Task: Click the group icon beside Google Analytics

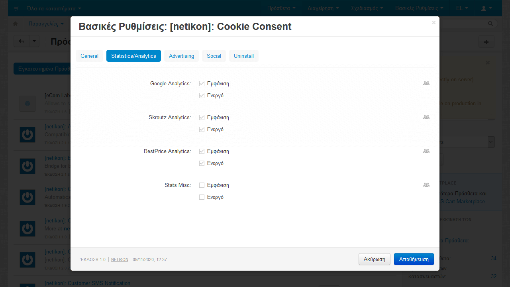Action: [426, 83]
